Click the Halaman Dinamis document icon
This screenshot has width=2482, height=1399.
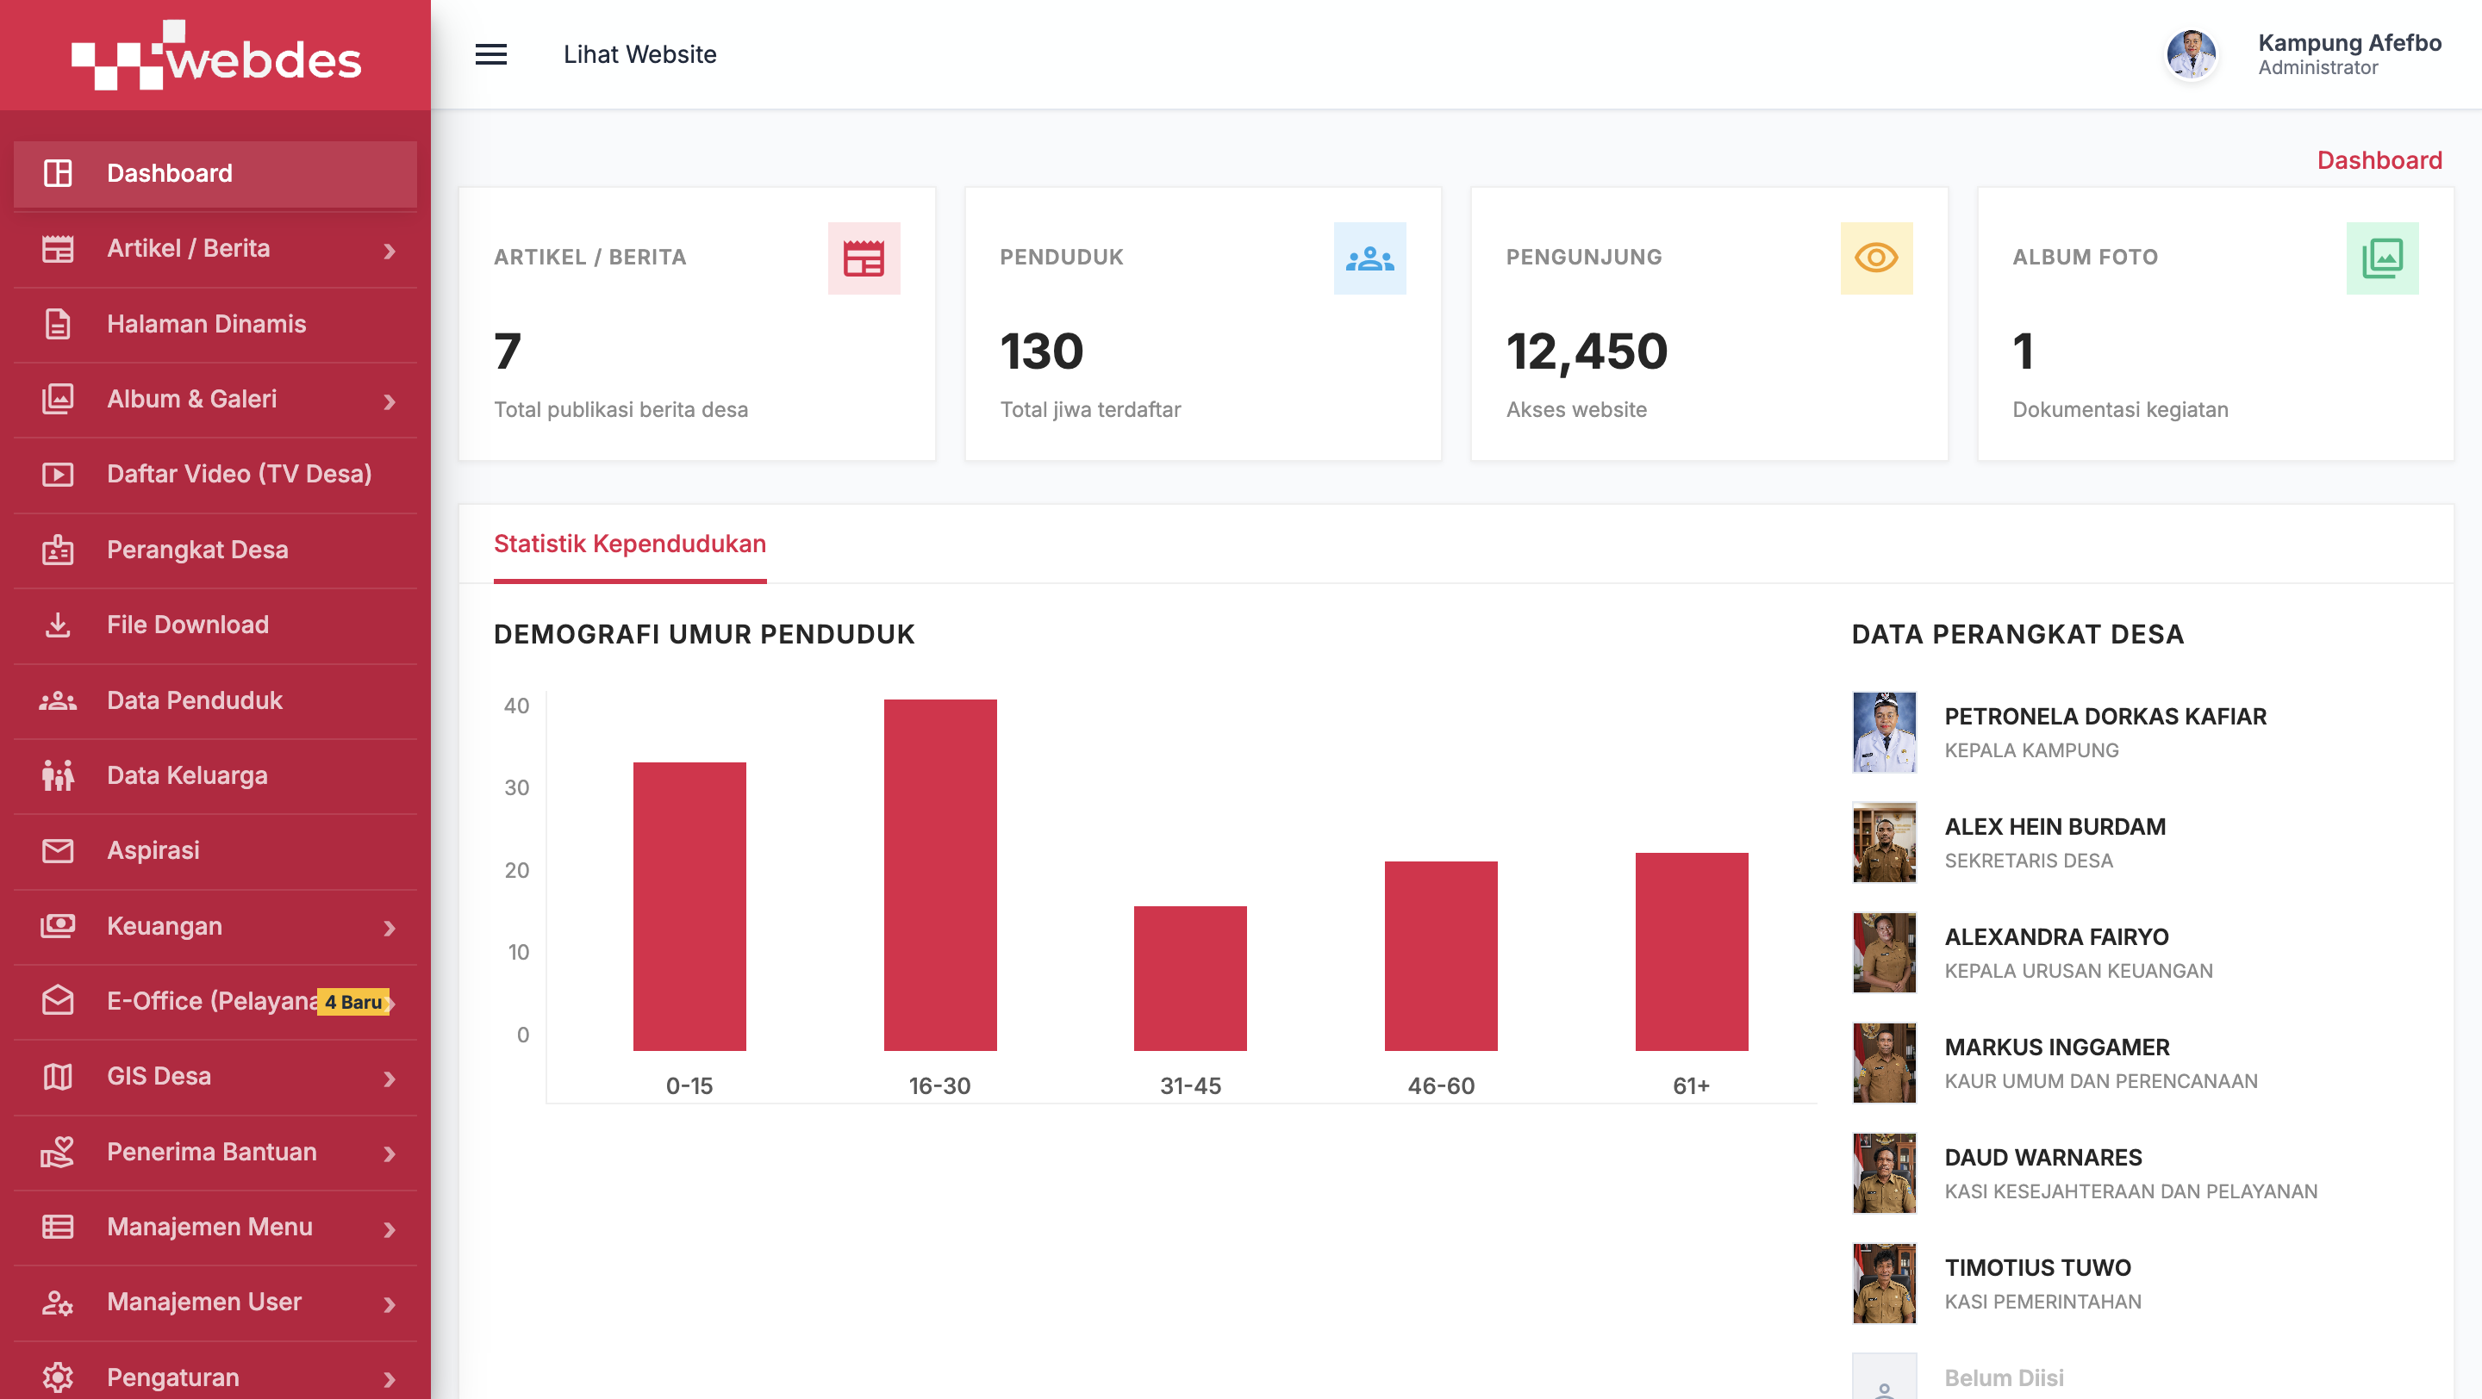click(x=58, y=325)
